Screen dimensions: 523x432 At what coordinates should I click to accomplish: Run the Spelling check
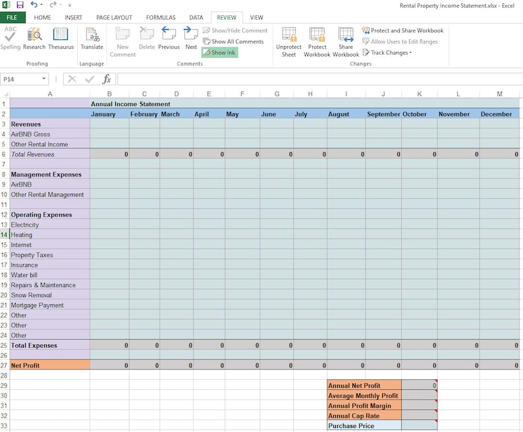11,38
